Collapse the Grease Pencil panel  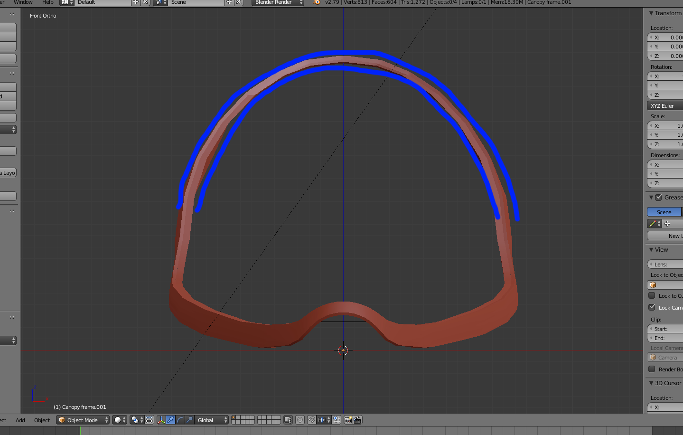click(x=651, y=198)
